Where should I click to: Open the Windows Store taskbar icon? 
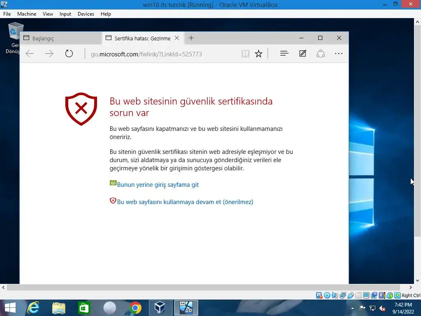(x=84, y=308)
